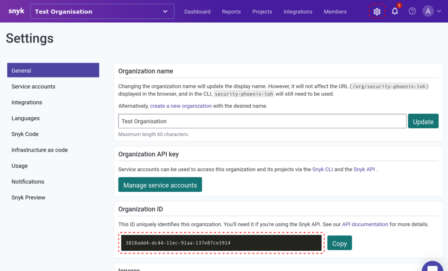The width and height of the screenshot is (448, 271).
Task: View Usage settings
Action: (x=19, y=166)
